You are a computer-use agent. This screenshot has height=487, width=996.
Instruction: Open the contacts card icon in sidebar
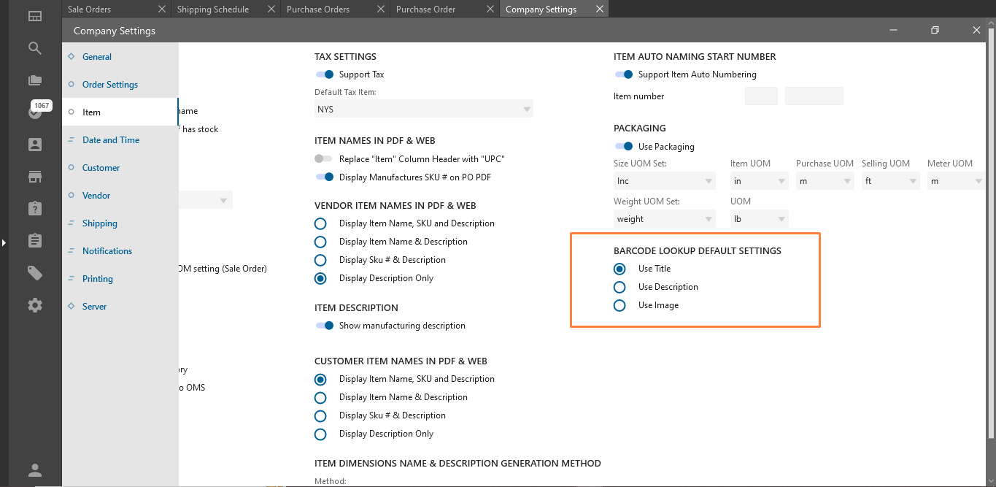click(34, 145)
